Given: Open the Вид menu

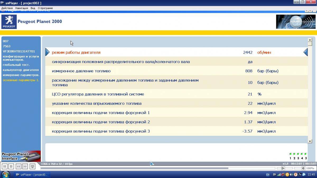Looking at the screenshot, I should pyautogui.click(x=33, y=8).
